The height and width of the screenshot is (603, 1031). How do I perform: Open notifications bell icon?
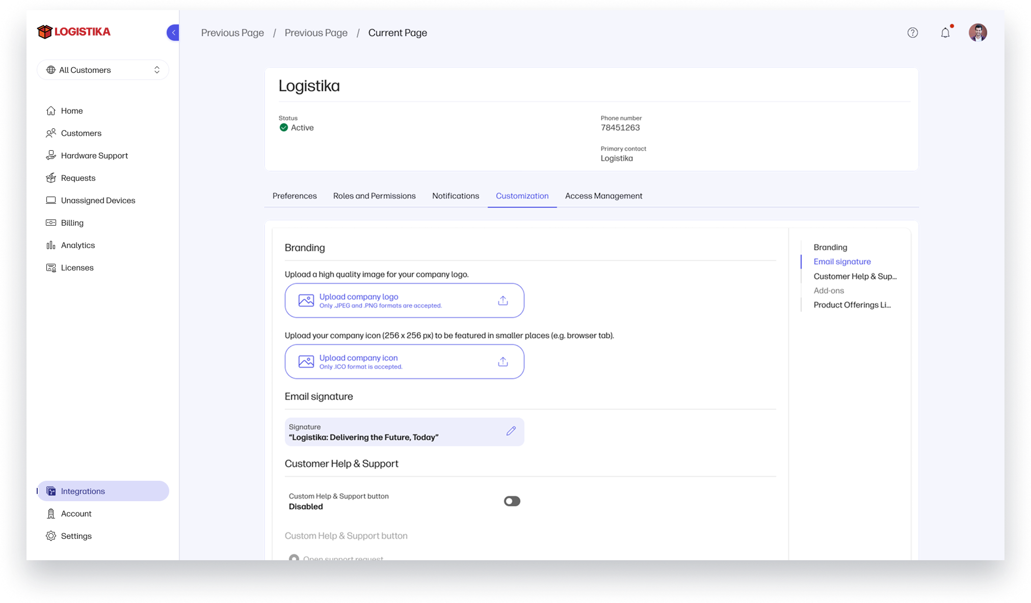coord(945,33)
